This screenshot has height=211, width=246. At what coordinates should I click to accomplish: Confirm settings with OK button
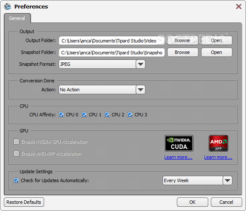pos(192,202)
